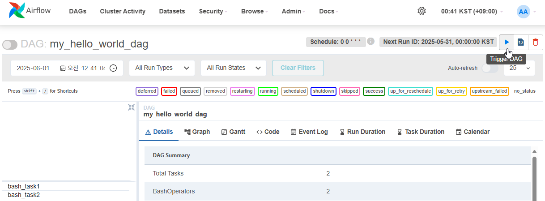Click the Clear Filters button

(x=298, y=68)
